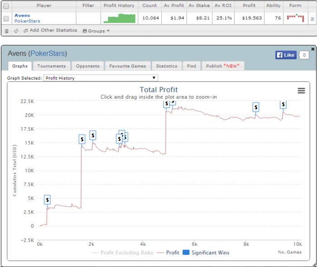Select the Graphs tab

point(20,66)
